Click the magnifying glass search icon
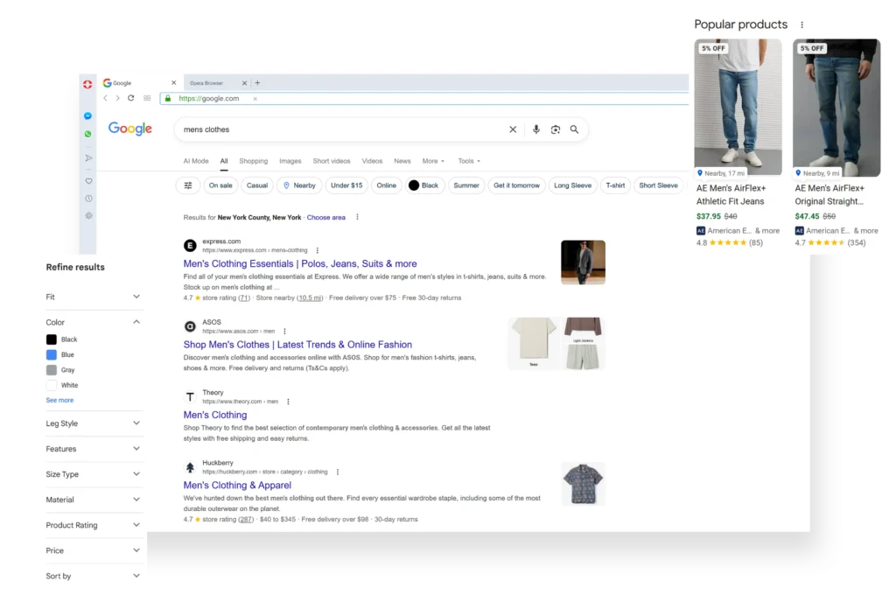Screen dimensions: 896x609 [x=575, y=129]
